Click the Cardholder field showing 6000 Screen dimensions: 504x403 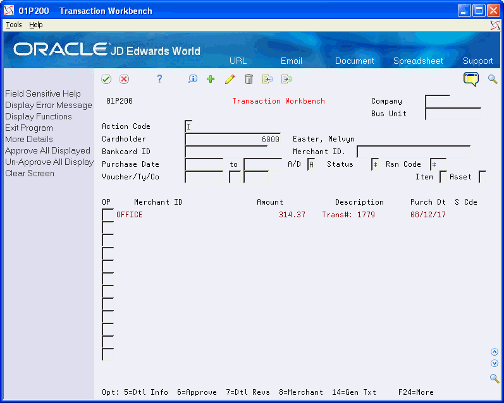click(233, 139)
